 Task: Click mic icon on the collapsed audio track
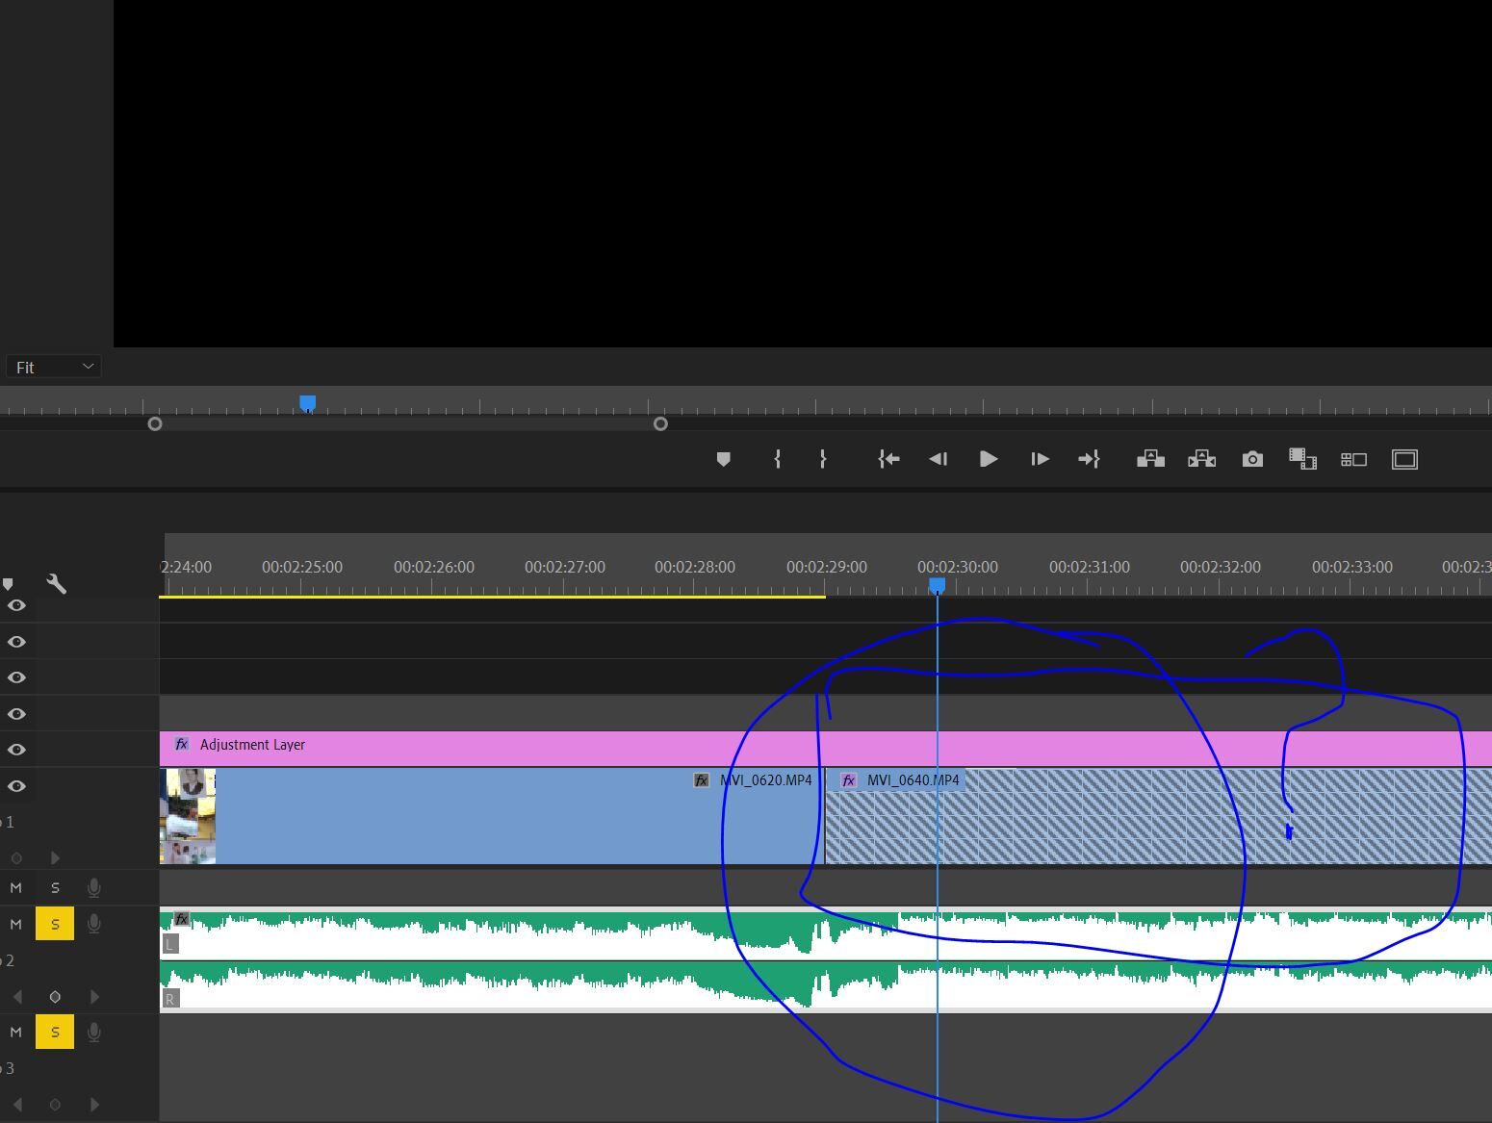pos(93,887)
